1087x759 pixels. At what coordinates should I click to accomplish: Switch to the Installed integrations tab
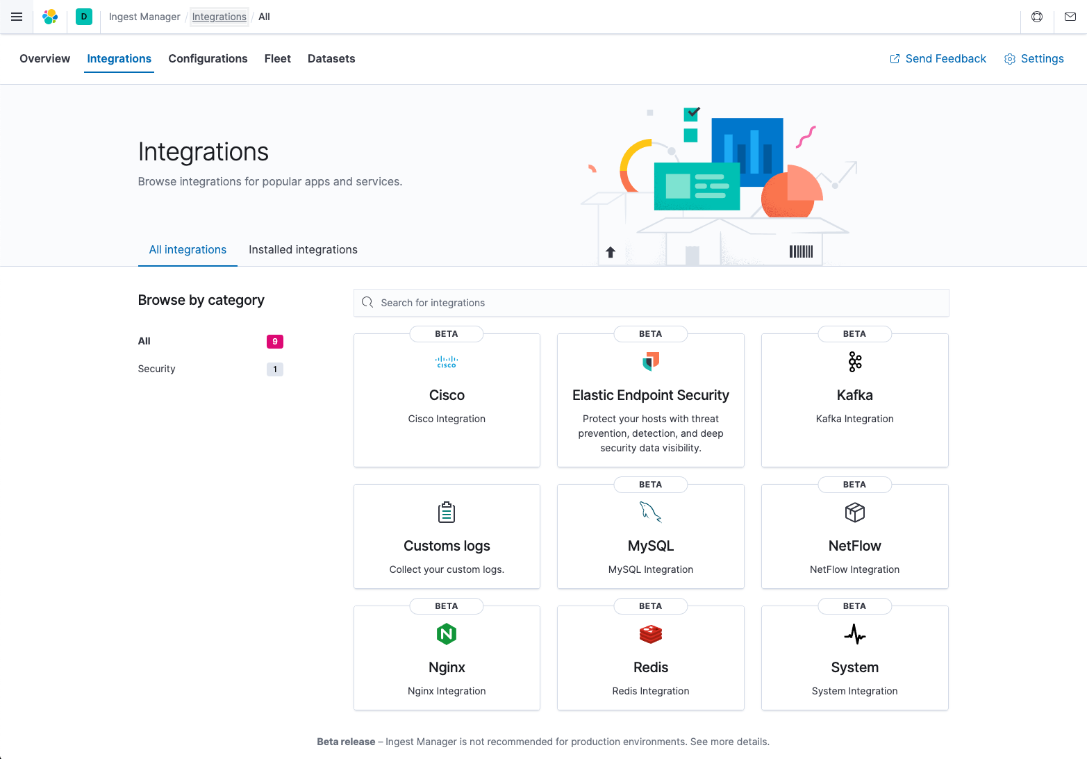pos(303,250)
